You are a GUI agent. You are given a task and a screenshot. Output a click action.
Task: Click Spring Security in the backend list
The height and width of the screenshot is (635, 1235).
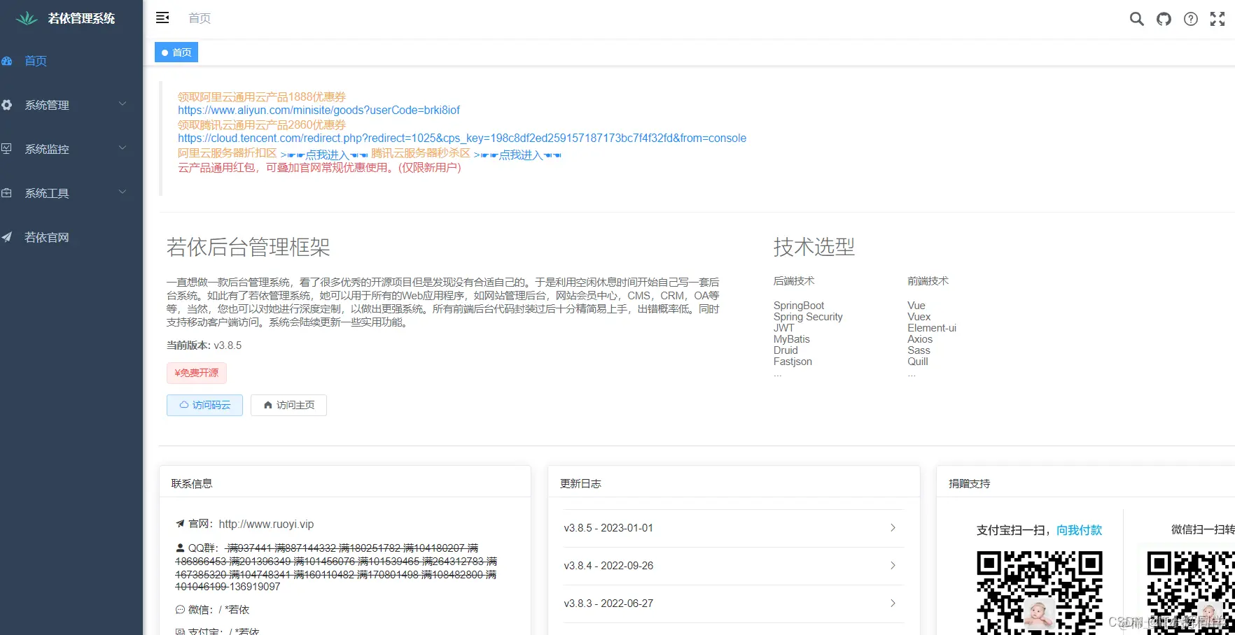pyautogui.click(x=808, y=317)
